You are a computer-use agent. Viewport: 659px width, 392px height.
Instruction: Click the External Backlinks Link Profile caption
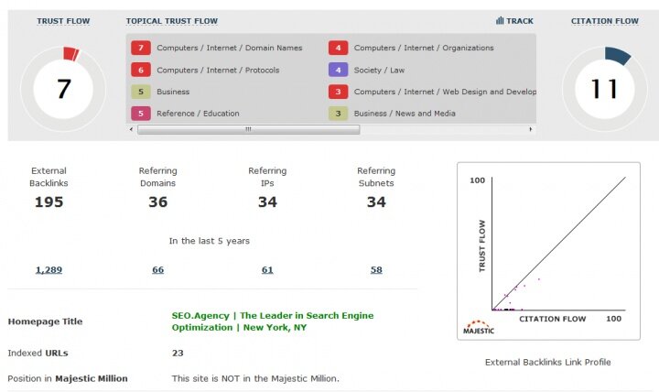(x=548, y=362)
